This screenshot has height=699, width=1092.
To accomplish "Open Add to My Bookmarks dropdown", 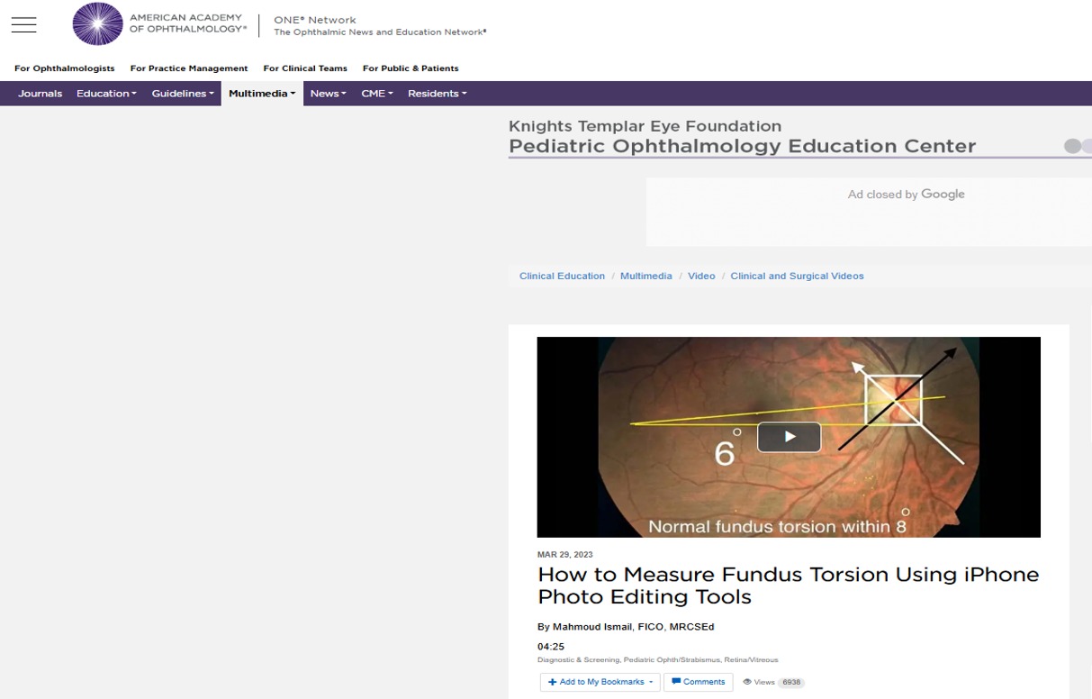I will click(x=600, y=682).
